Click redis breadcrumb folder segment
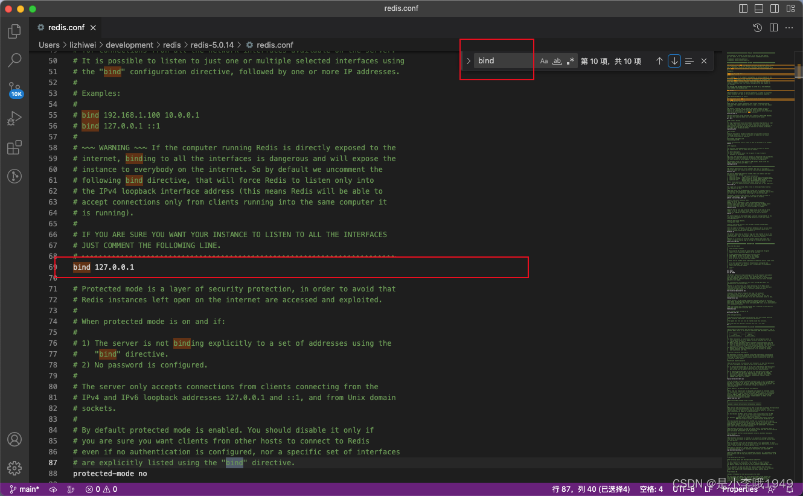The width and height of the screenshot is (803, 496). 171,45
